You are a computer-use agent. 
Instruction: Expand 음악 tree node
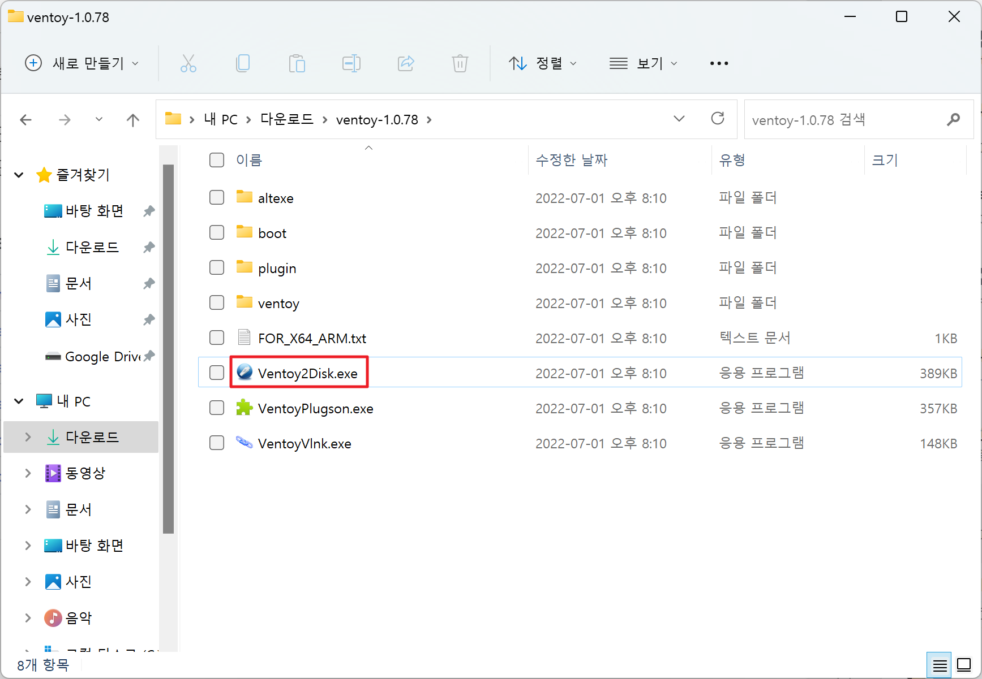pyautogui.click(x=28, y=618)
